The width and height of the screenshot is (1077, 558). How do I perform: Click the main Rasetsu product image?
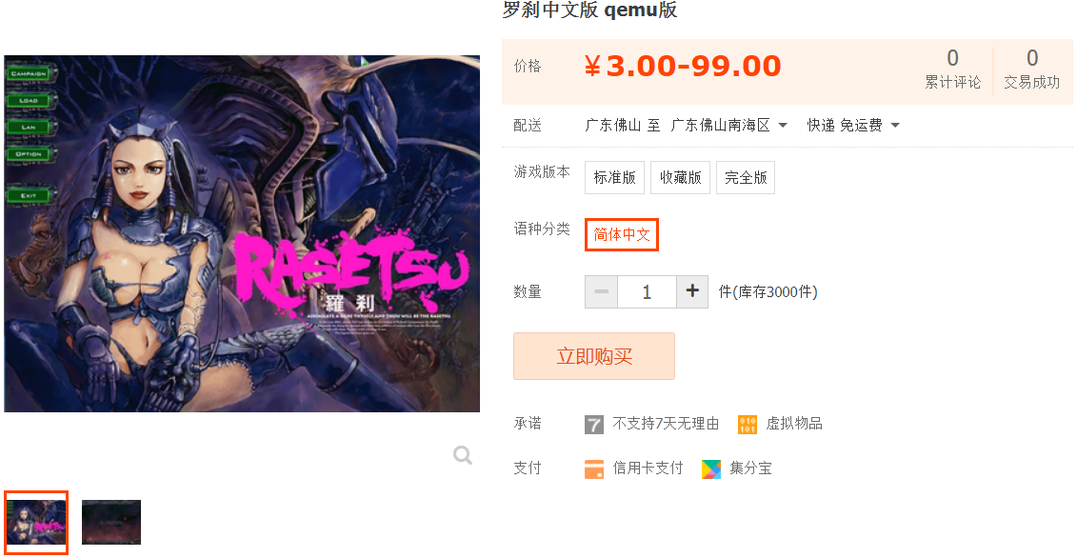pos(242,233)
